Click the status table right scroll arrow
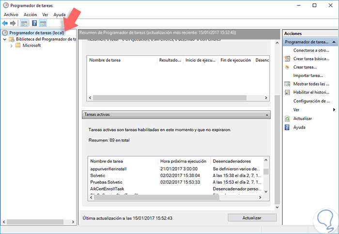This screenshot has width=339, height=234. point(266,98)
